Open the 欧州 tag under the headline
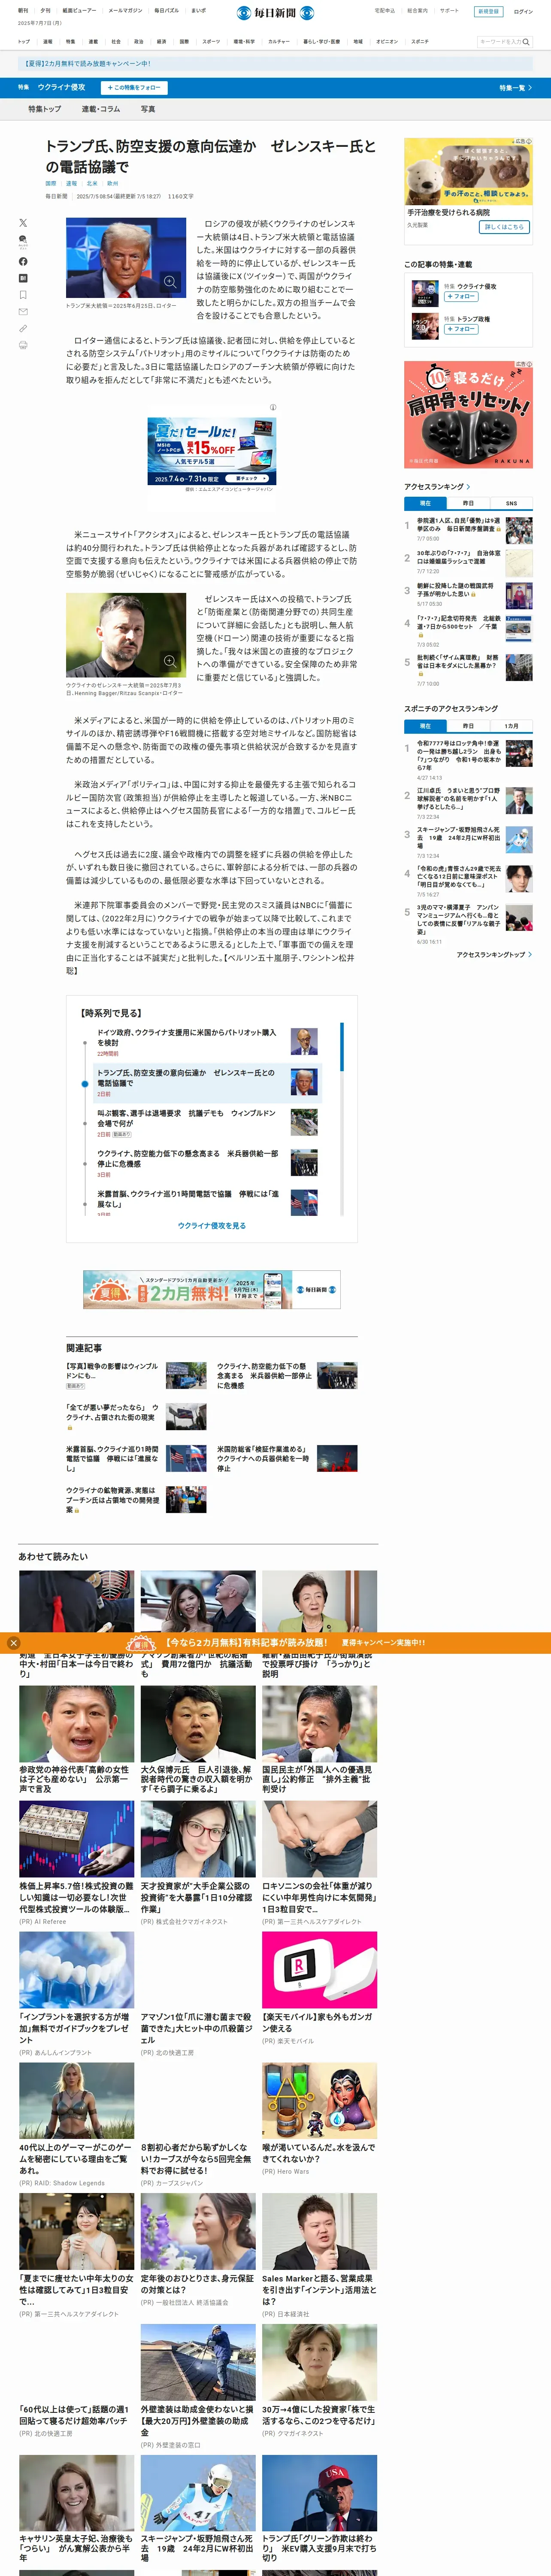The image size is (551, 2576). point(112,184)
